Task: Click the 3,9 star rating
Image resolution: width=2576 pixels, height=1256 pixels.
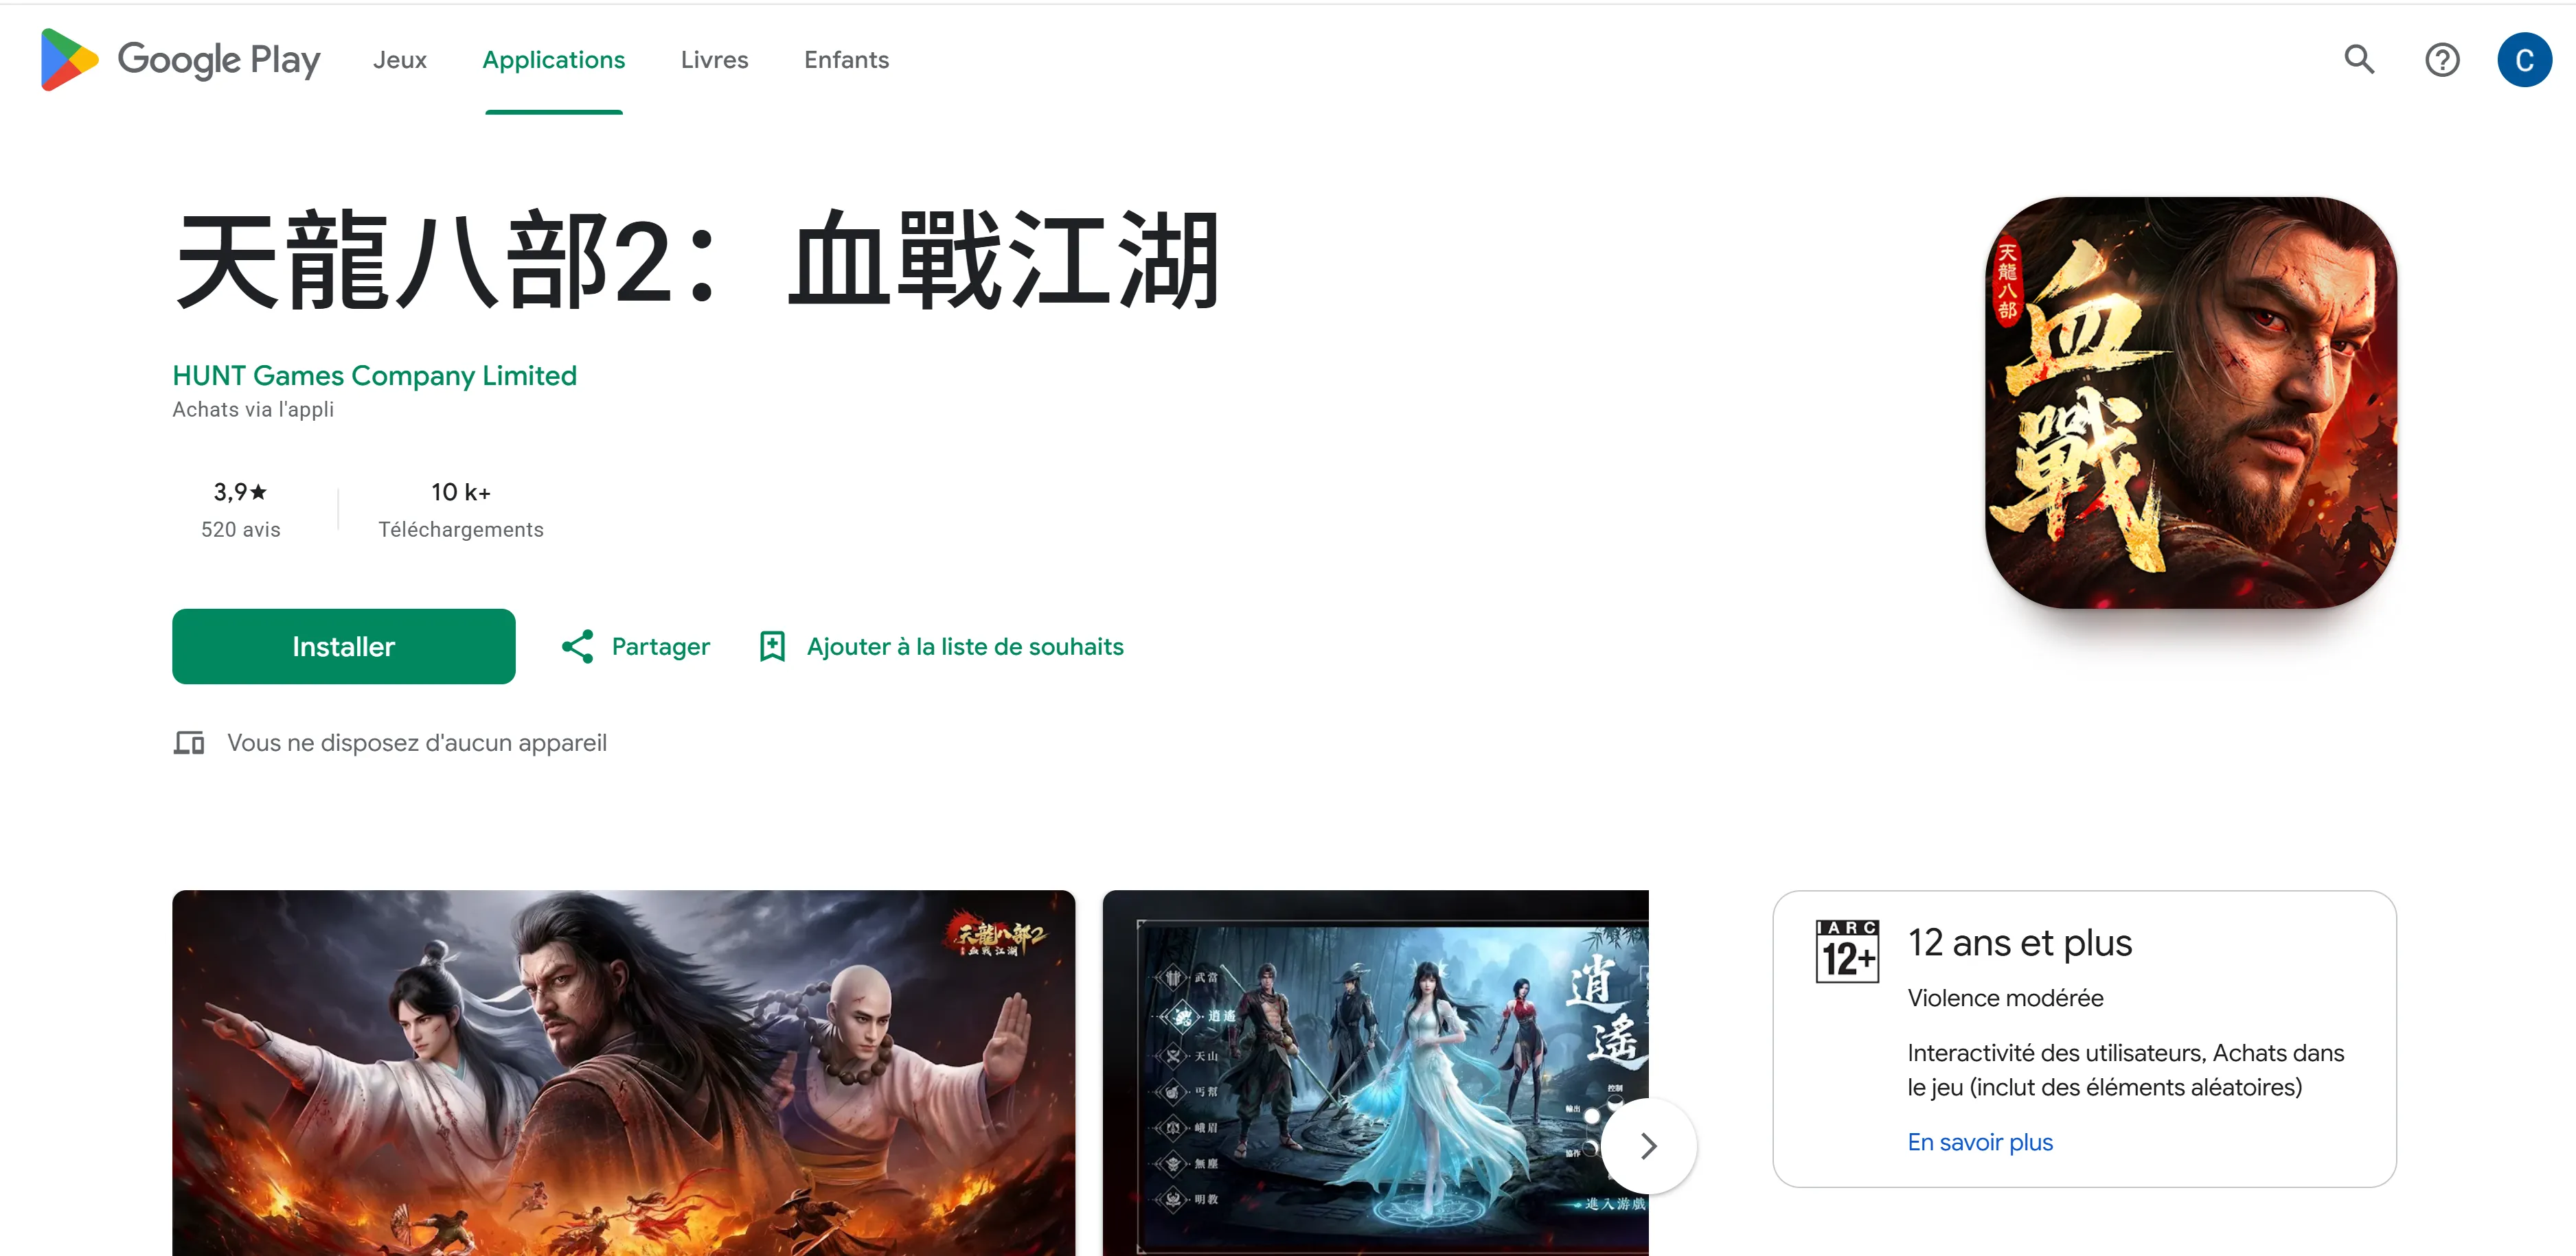Action: [x=241, y=491]
